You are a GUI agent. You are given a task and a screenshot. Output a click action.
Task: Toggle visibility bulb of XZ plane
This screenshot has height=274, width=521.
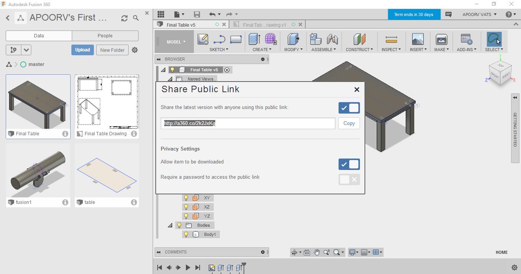[x=186, y=207]
